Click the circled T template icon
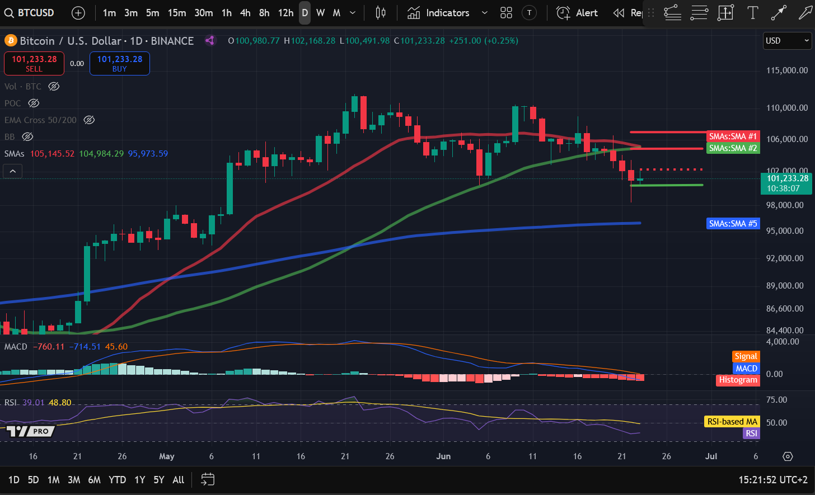Image resolution: width=815 pixels, height=495 pixels. click(529, 12)
